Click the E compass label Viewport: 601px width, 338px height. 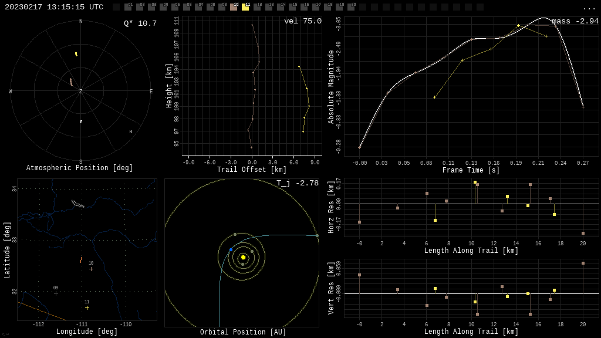[x=151, y=92]
